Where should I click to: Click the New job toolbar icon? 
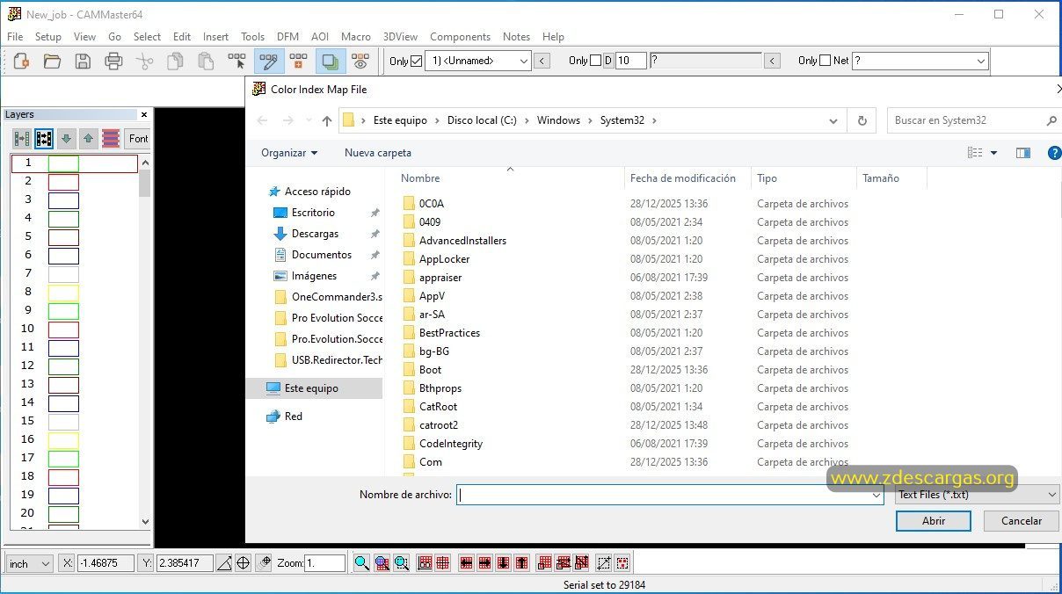(21, 61)
